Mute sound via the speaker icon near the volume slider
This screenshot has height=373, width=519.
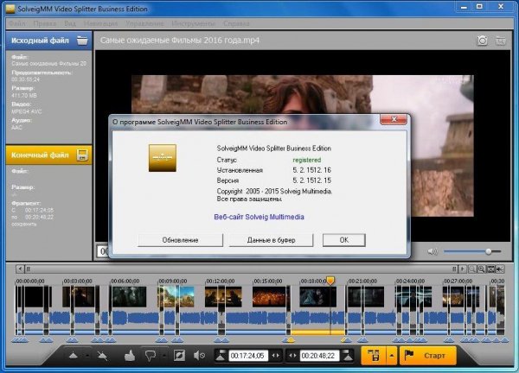(432, 252)
